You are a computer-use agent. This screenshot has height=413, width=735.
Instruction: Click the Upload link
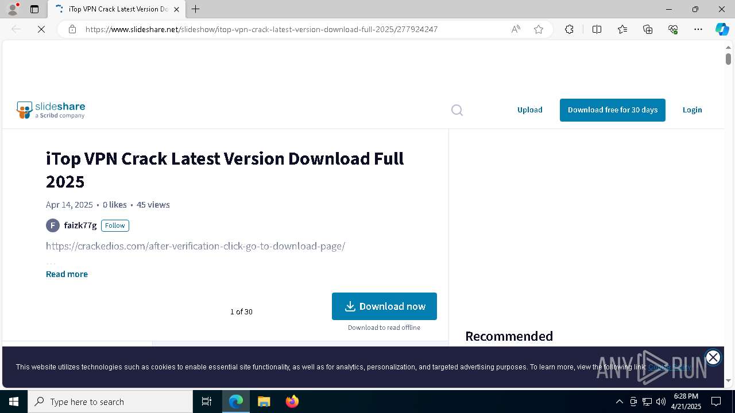pyautogui.click(x=529, y=110)
